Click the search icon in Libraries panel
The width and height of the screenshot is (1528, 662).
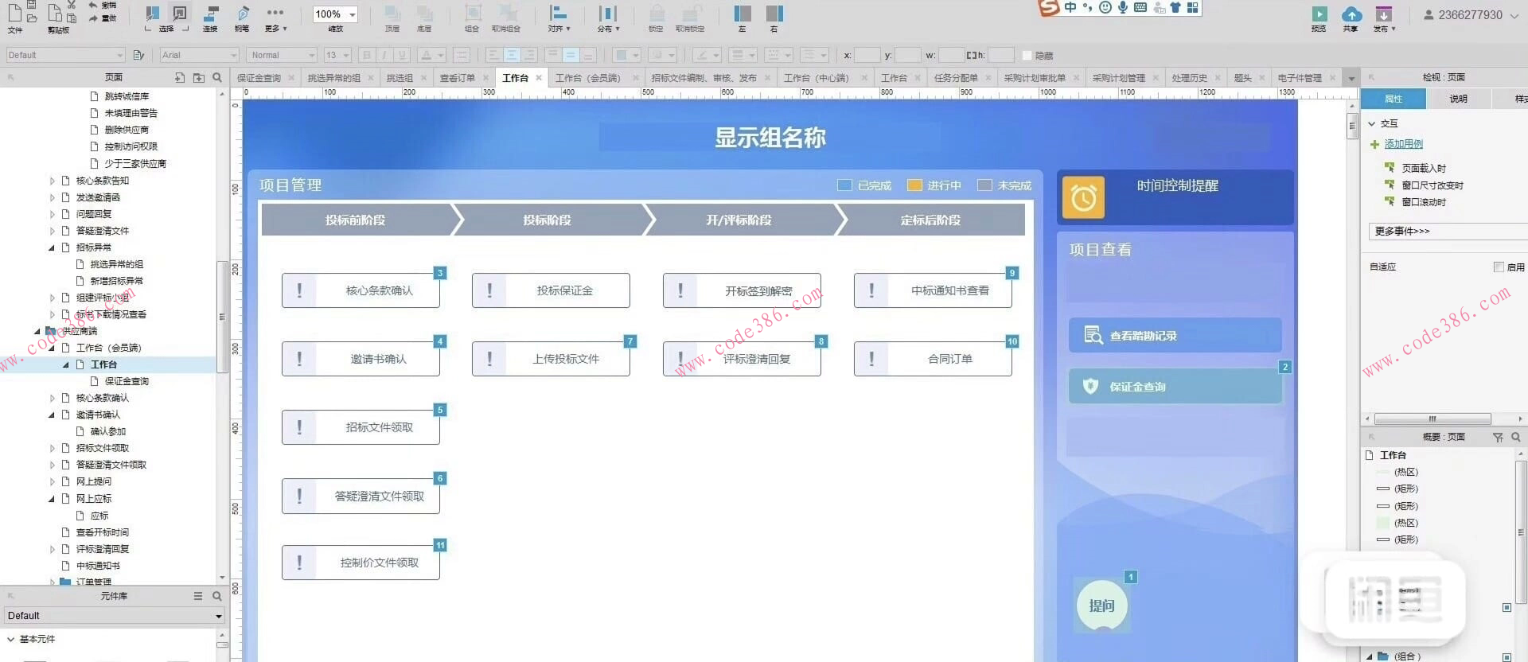216,596
